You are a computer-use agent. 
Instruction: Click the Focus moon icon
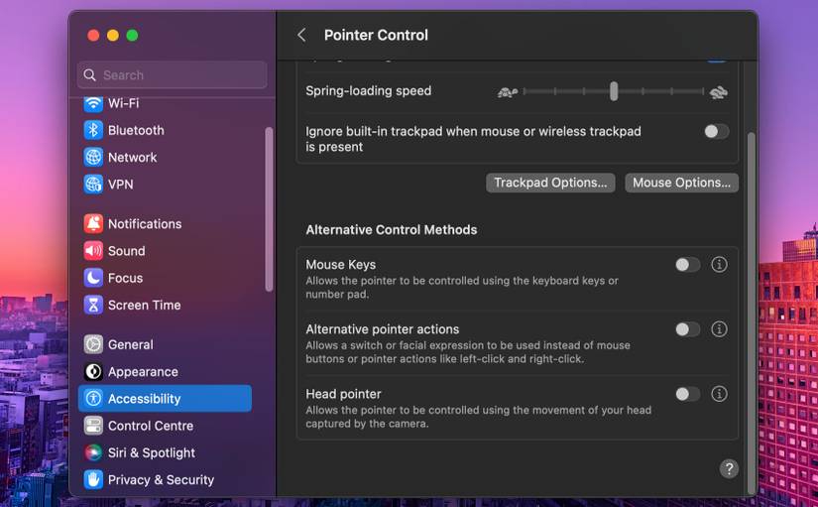pyautogui.click(x=93, y=278)
